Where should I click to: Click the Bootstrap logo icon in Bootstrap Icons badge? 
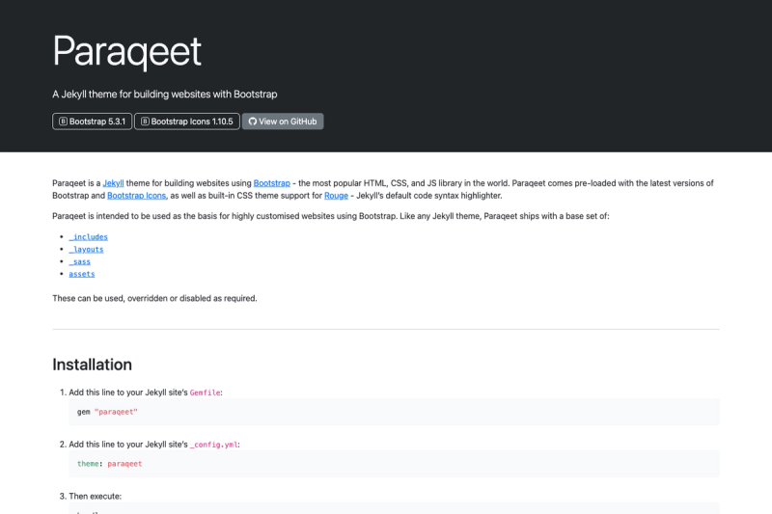[145, 122]
